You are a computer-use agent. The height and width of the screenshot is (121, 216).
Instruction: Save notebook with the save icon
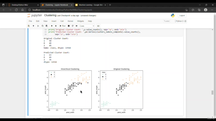29,26
